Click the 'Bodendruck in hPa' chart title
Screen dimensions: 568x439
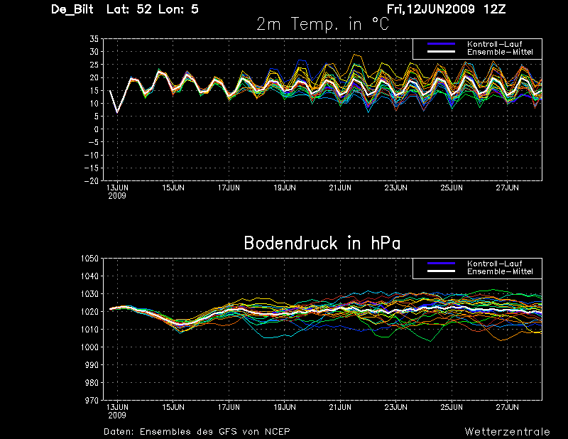coord(322,243)
